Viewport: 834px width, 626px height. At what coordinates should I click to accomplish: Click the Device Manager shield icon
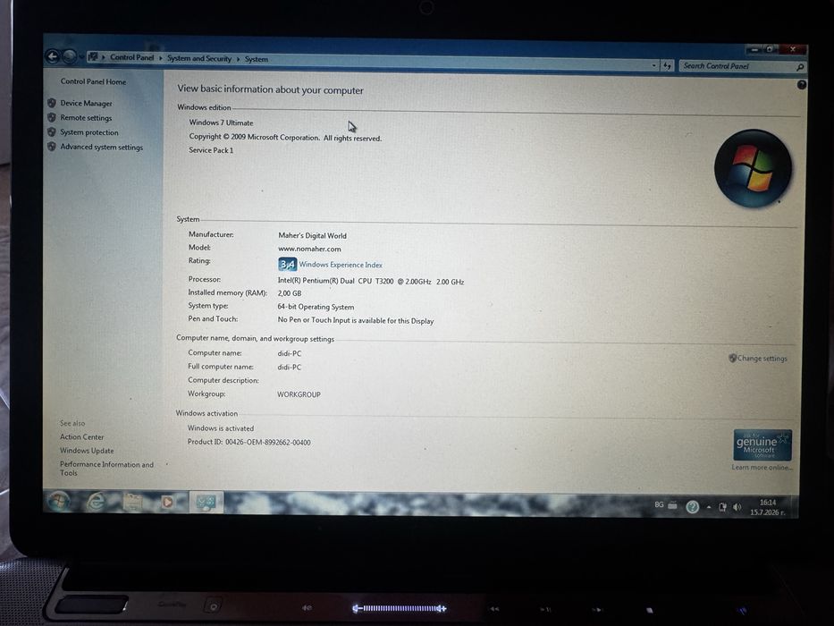click(x=52, y=103)
